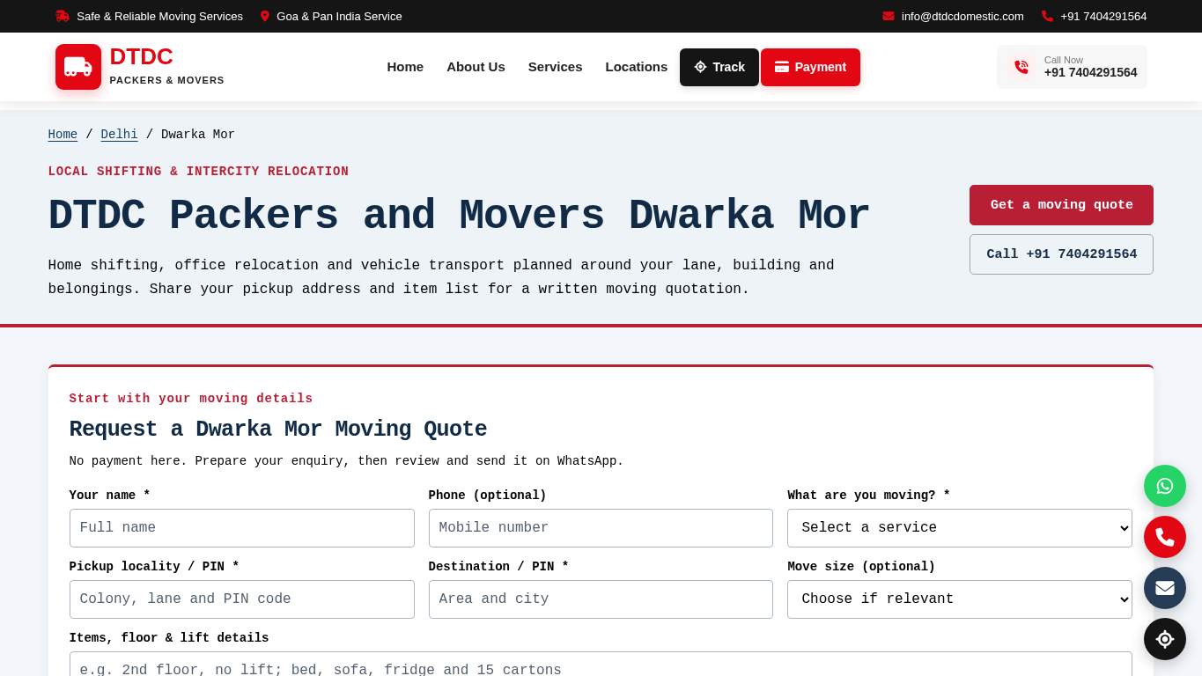Click the 'Dwarka Mor' breadcrumb text
The width and height of the screenshot is (1202, 676).
(x=198, y=135)
